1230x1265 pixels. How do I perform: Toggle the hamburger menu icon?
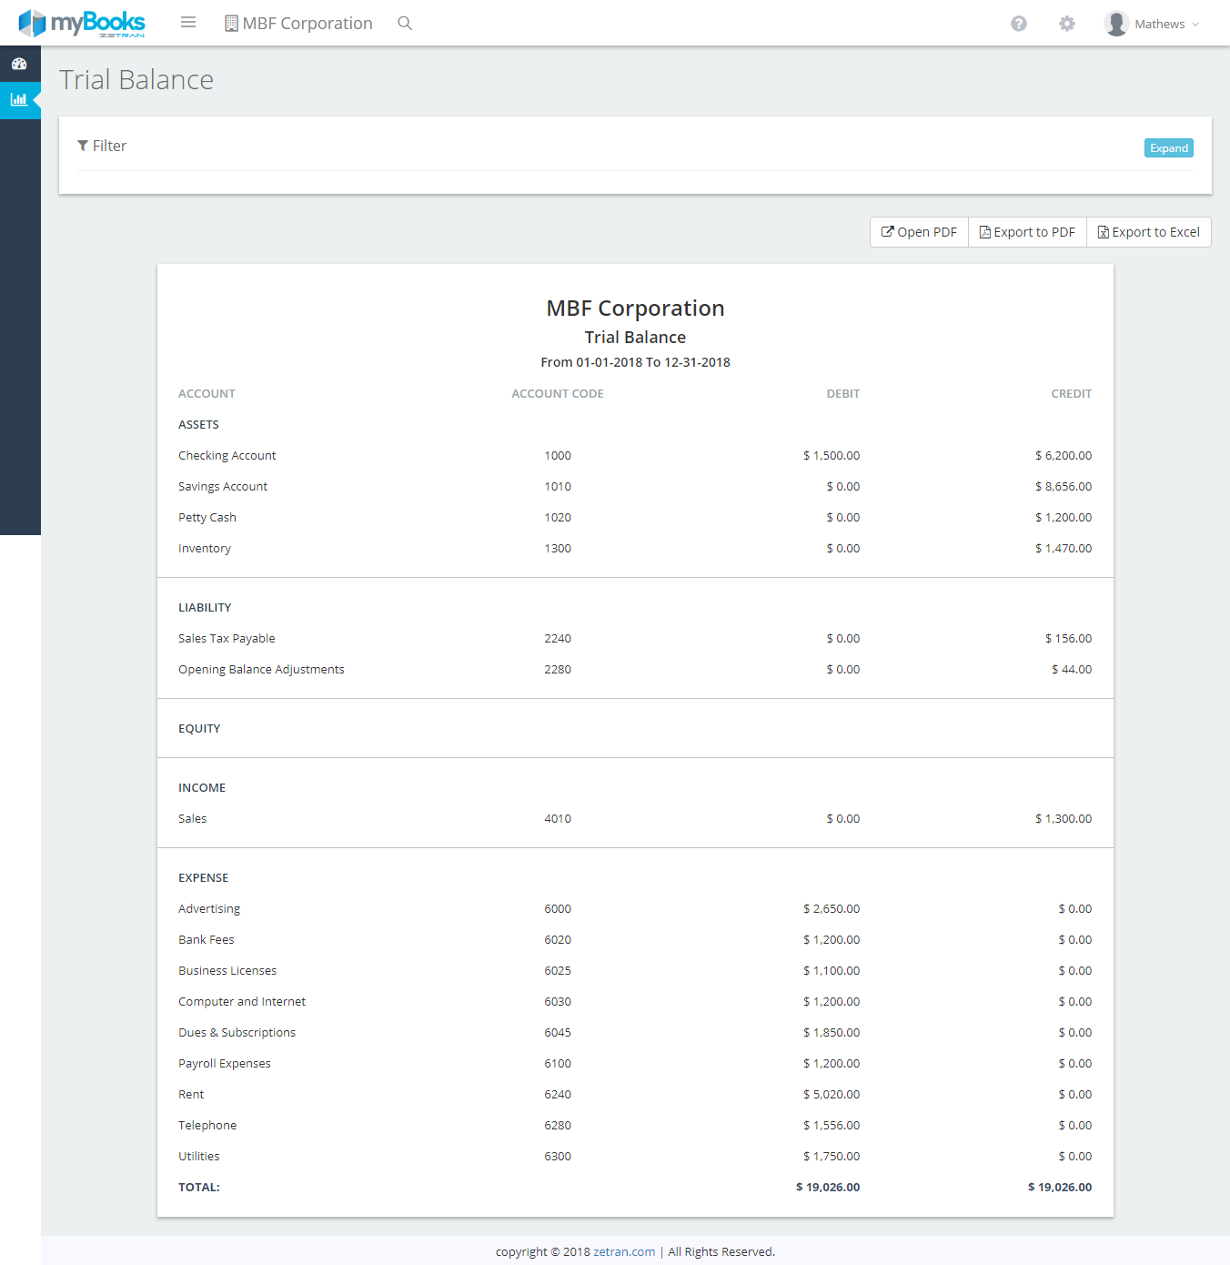pyautogui.click(x=188, y=22)
